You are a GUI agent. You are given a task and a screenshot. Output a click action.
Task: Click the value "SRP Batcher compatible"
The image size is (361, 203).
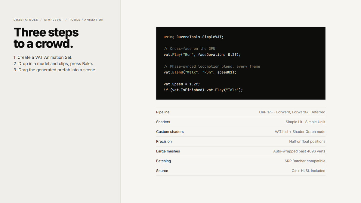[305, 161]
